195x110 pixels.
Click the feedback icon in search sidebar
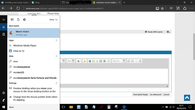click(x=4, y=100)
